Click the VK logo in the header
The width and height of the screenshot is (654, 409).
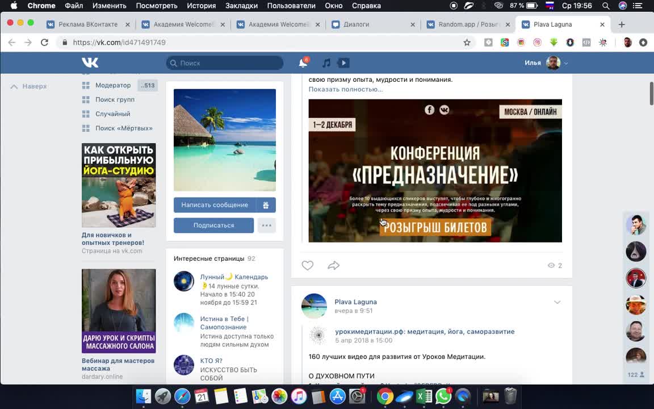click(x=89, y=62)
